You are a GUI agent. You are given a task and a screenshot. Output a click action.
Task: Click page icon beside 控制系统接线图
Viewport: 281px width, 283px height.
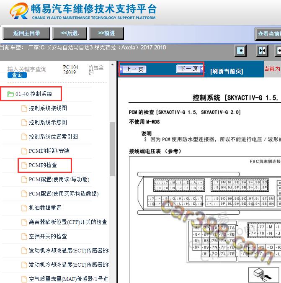pos(24,108)
